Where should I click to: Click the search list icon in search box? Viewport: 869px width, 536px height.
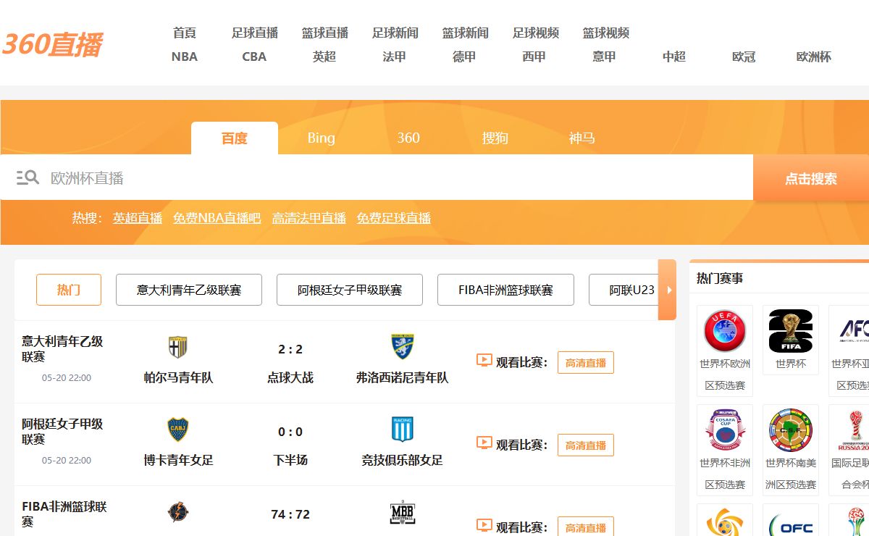click(x=28, y=177)
